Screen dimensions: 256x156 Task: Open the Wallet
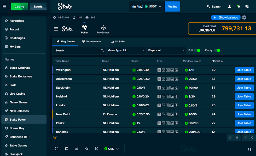[x=172, y=6]
